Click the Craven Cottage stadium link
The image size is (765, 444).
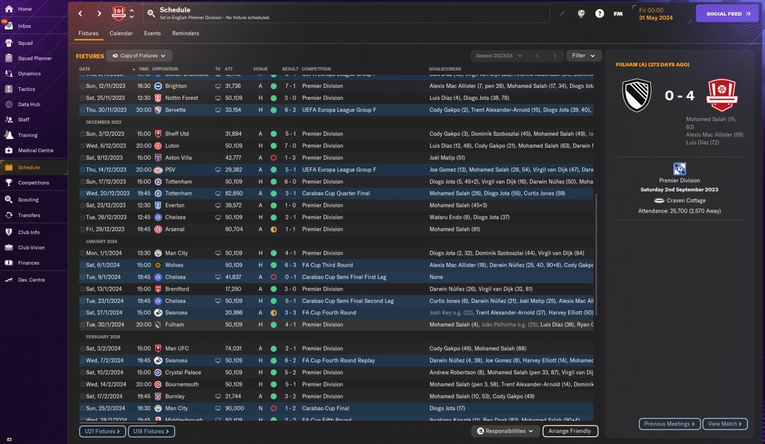686,201
